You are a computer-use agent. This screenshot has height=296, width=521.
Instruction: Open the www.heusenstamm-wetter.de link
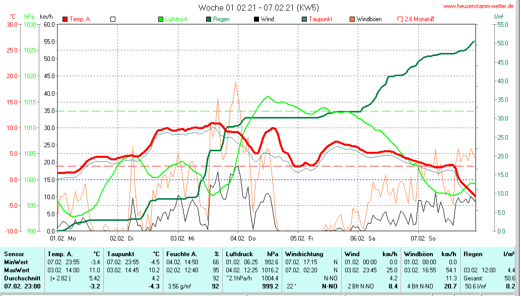(479, 6)
